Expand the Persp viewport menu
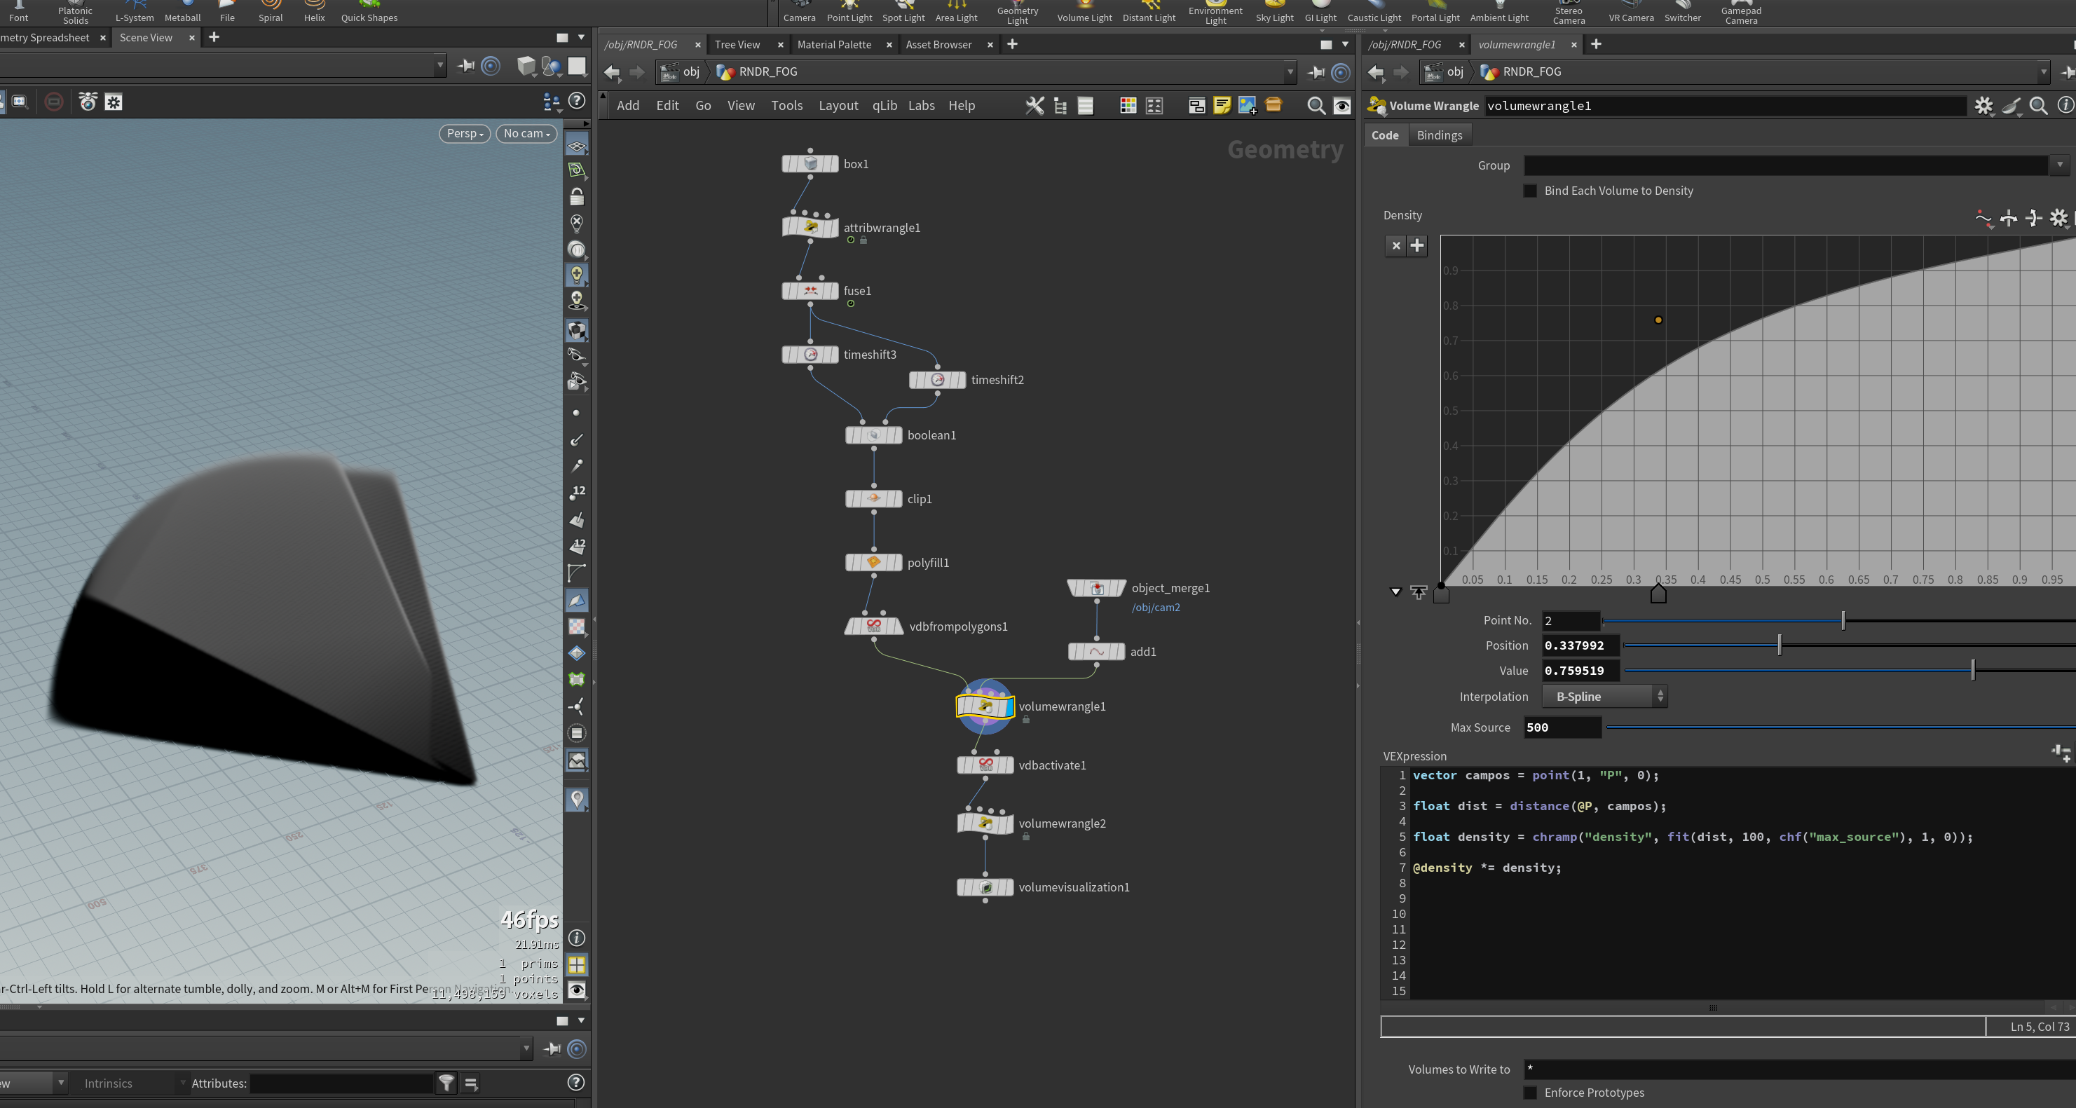The image size is (2076, 1108). (x=465, y=134)
